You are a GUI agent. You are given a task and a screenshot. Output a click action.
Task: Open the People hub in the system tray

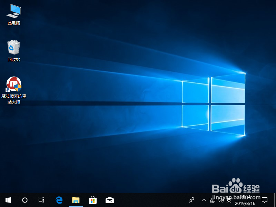[192, 200]
